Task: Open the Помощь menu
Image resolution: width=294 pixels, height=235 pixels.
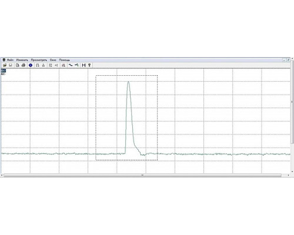Action: pyautogui.click(x=65, y=60)
